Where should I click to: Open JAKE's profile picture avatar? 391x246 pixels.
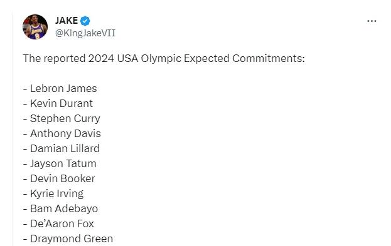point(35,27)
